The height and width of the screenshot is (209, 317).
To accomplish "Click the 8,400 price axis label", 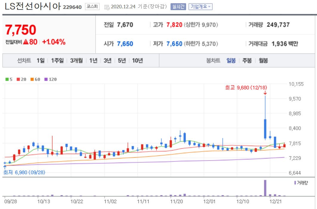I will click(x=295, y=128).
